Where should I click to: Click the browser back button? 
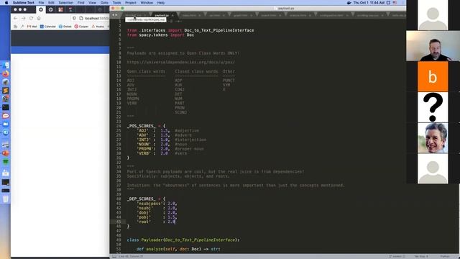[x=16, y=18]
